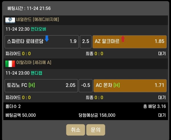This screenshot has width=171, height=140.
Task: Select 토리노 FC odds 2.05 box
Action: pyautogui.click(x=42, y=85)
